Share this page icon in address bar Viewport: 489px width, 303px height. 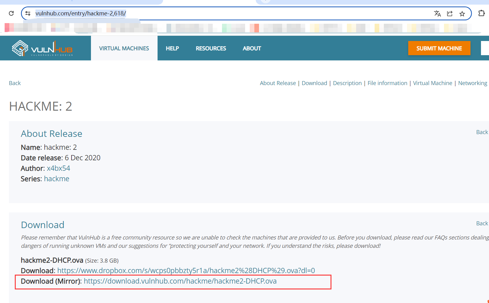coord(450,14)
